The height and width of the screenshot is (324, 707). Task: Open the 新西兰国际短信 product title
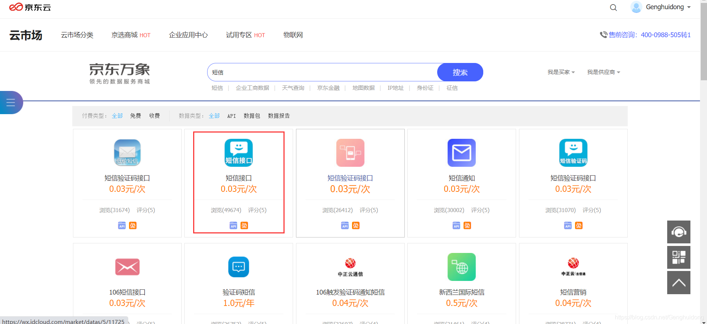pyautogui.click(x=462, y=292)
